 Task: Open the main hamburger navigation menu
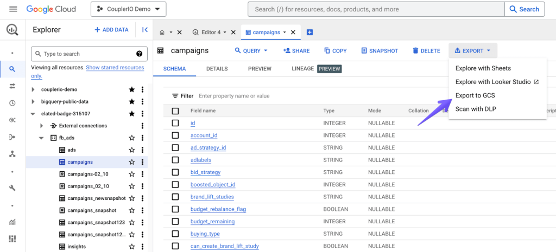pos(13,9)
